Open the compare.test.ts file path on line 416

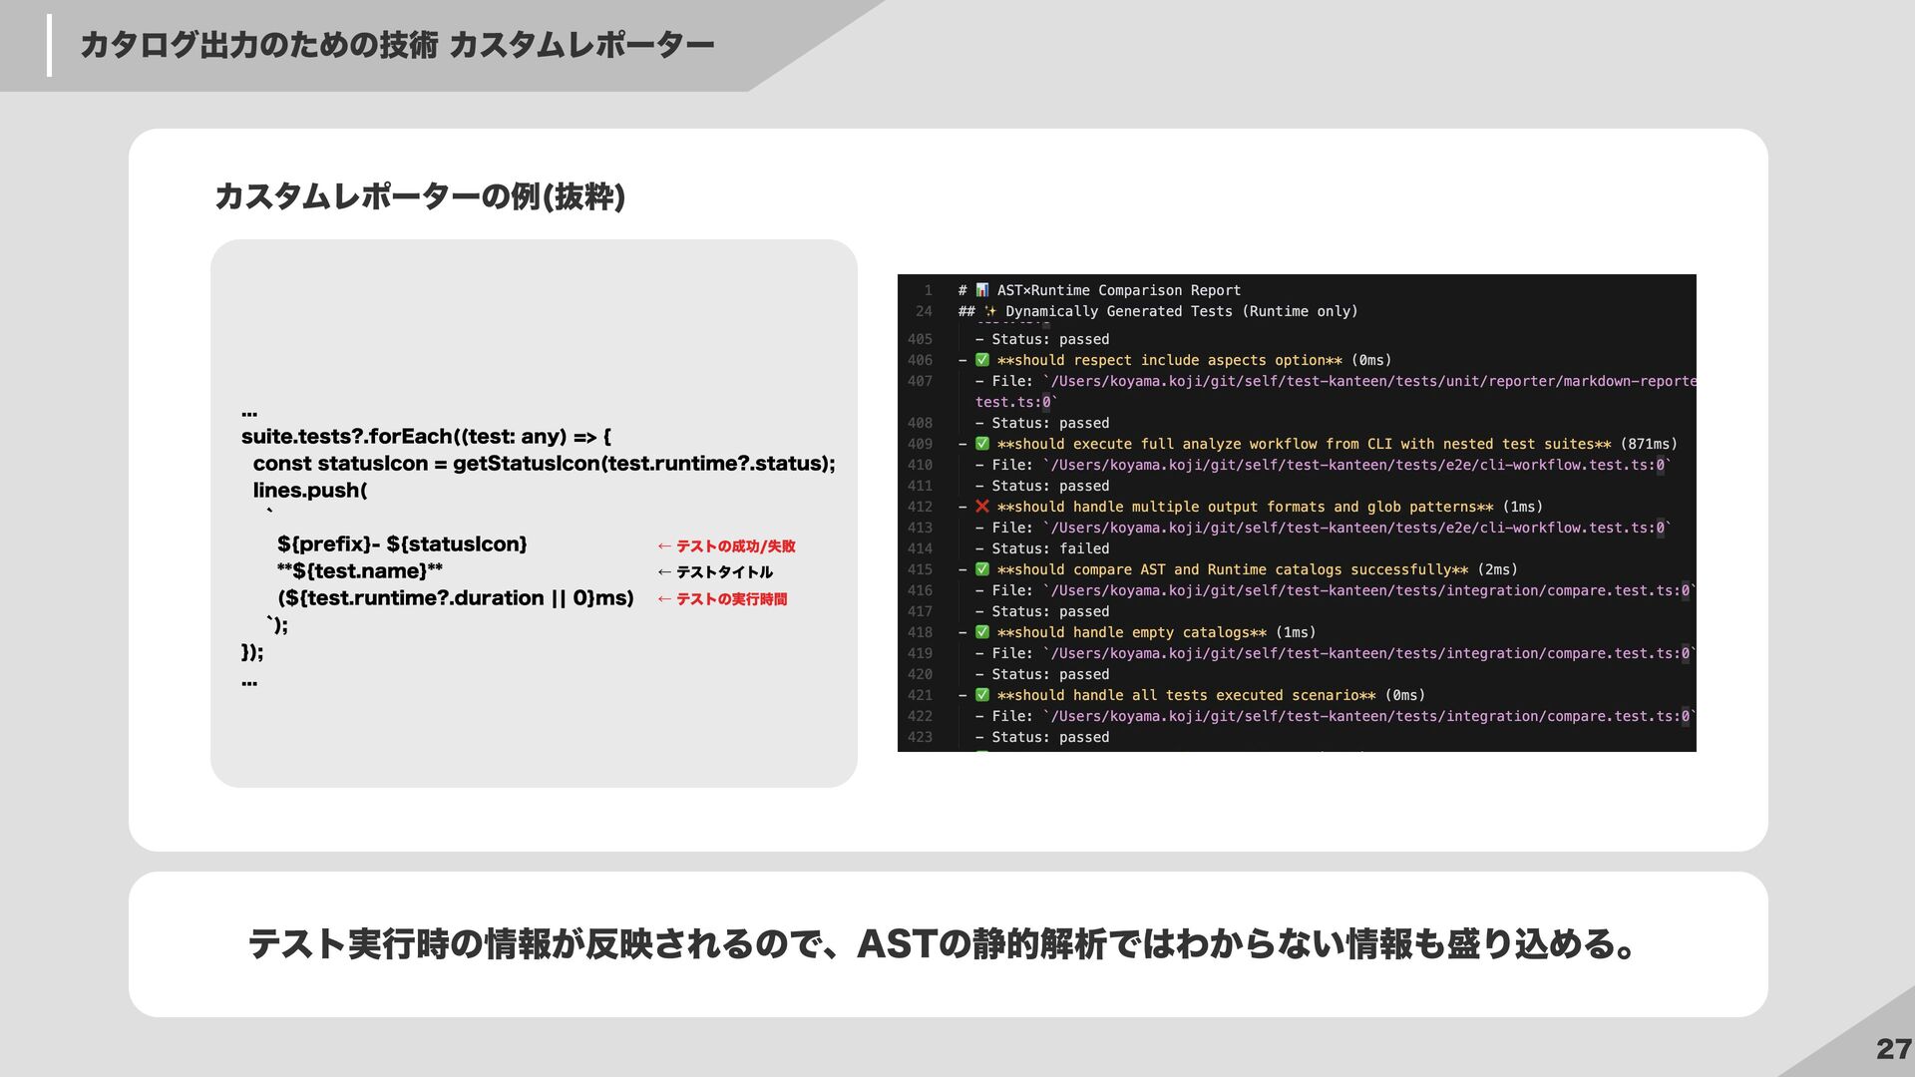coord(1368,590)
